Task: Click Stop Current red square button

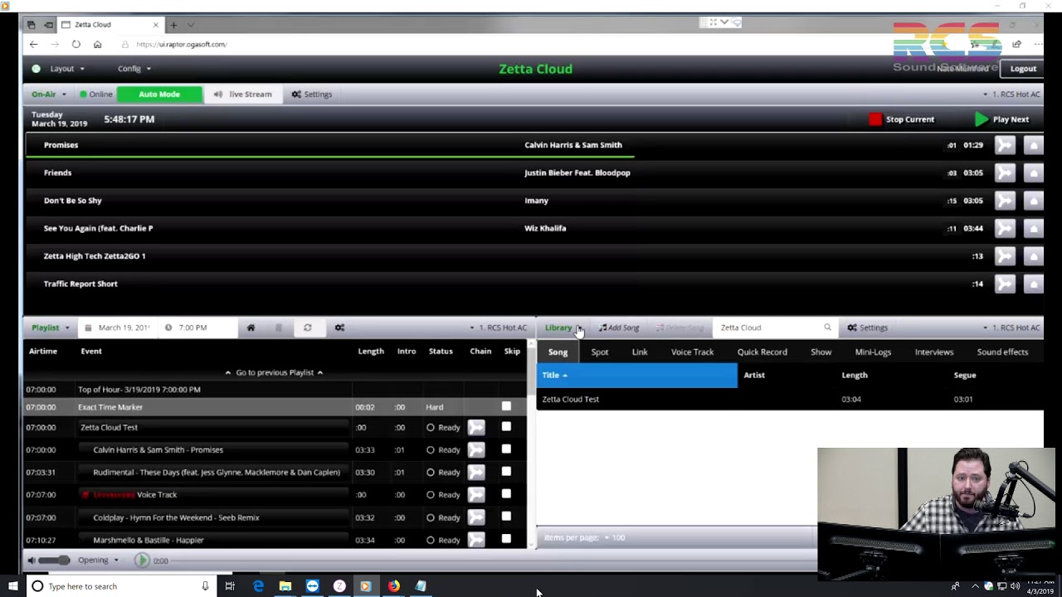Action: 875,119
